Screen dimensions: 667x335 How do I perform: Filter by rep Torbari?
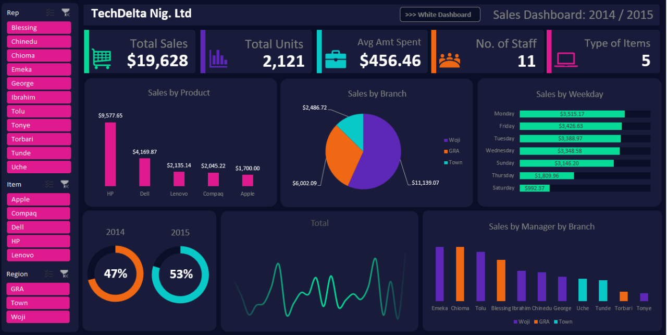39,139
